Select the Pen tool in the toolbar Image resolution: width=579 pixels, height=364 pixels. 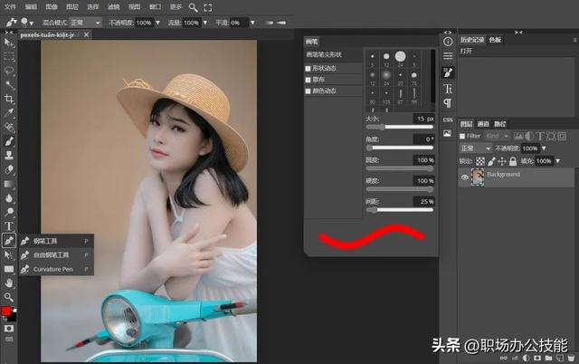[9, 241]
